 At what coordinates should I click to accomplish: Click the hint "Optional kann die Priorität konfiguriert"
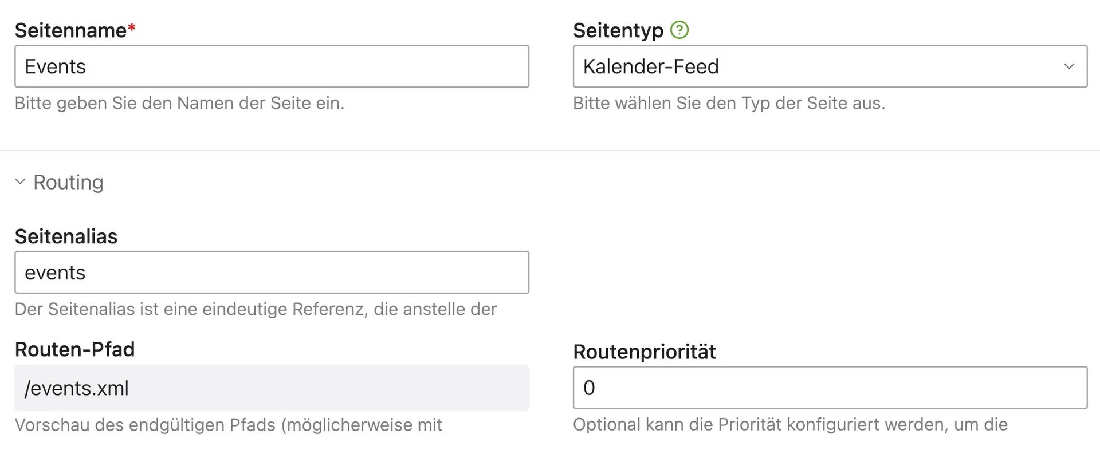789,424
